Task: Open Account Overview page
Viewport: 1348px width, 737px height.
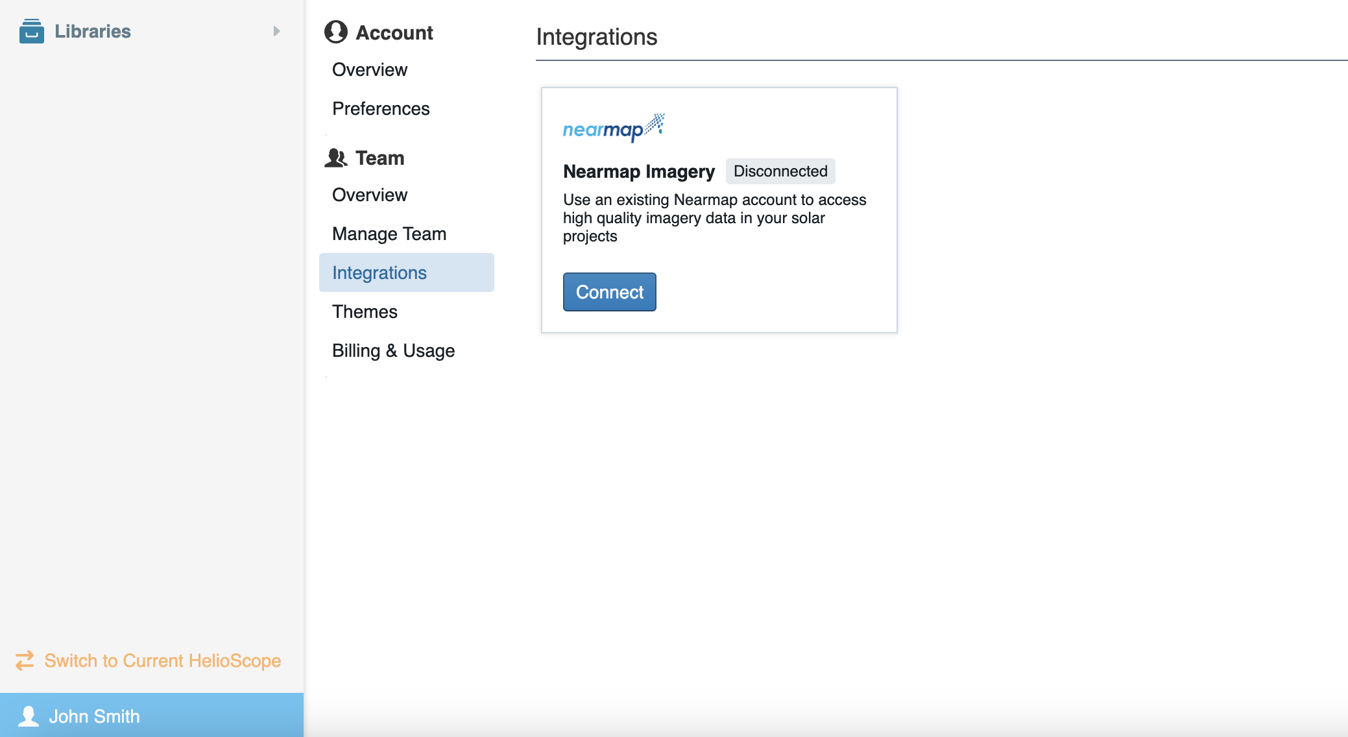Action: tap(370, 69)
